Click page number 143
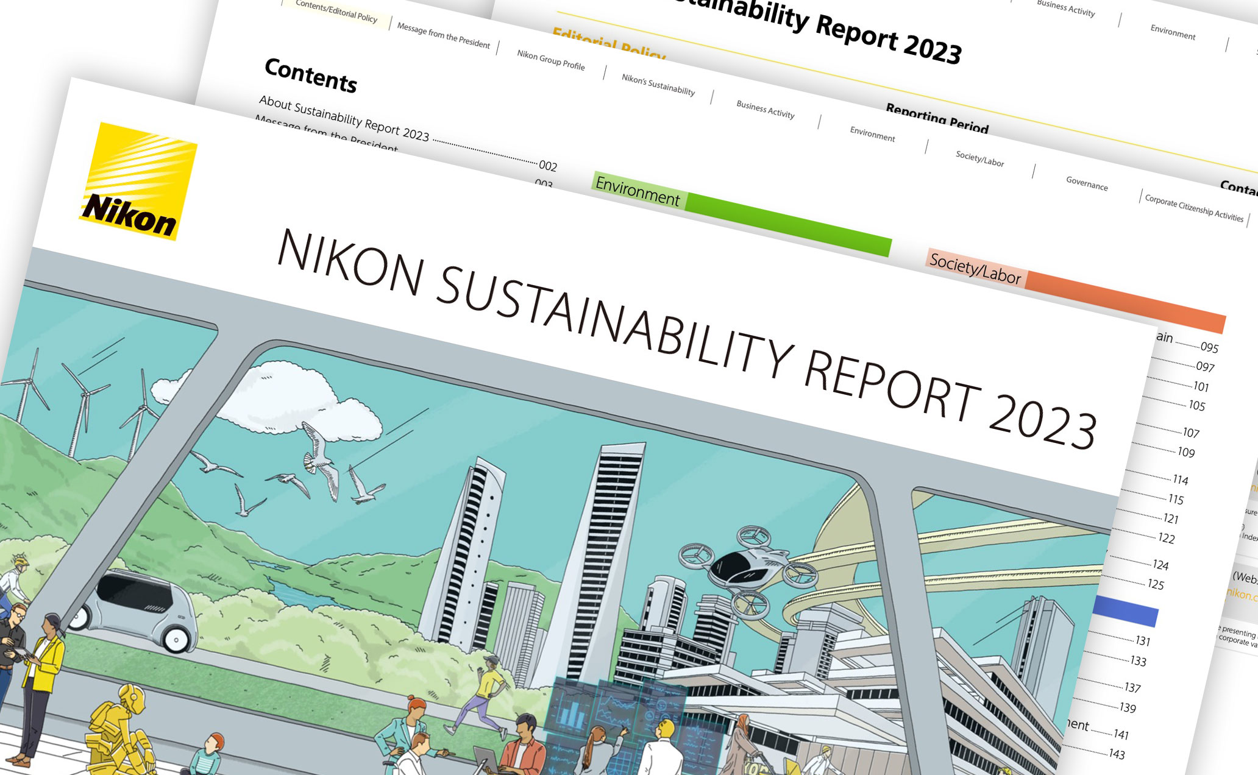 [x=1117, y=754]
